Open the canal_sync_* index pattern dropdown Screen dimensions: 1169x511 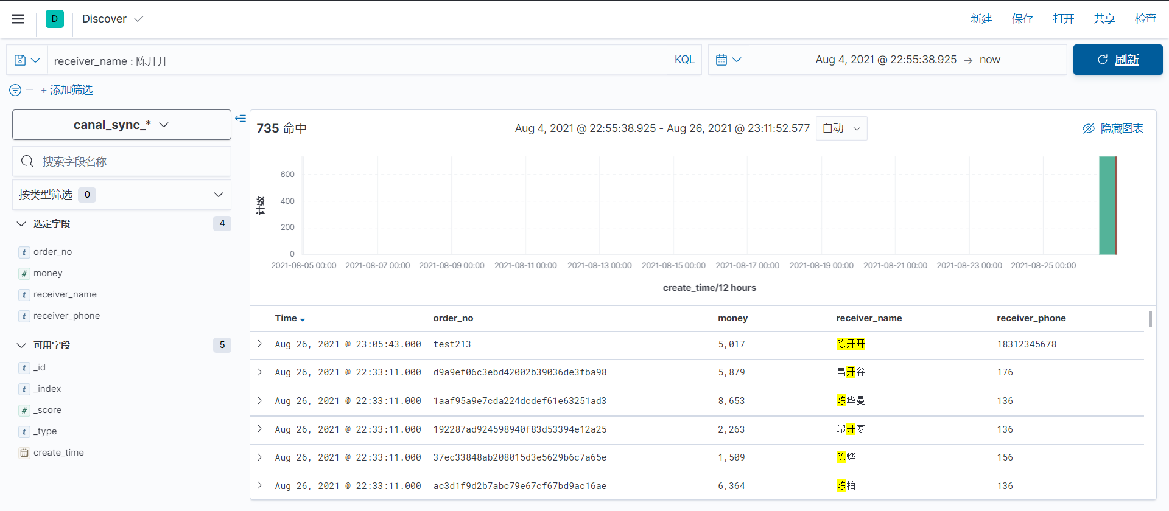(122, 125)
